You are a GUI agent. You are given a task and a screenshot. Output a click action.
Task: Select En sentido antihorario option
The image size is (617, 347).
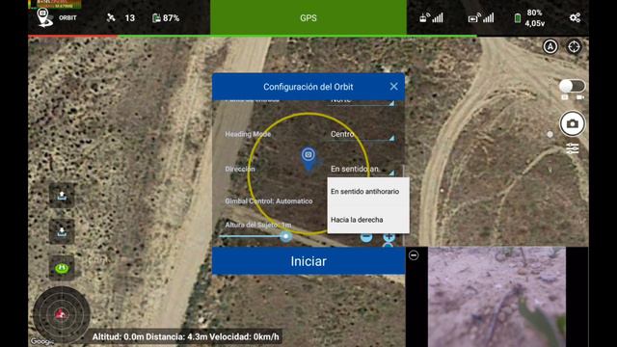(x=368, y=192)
